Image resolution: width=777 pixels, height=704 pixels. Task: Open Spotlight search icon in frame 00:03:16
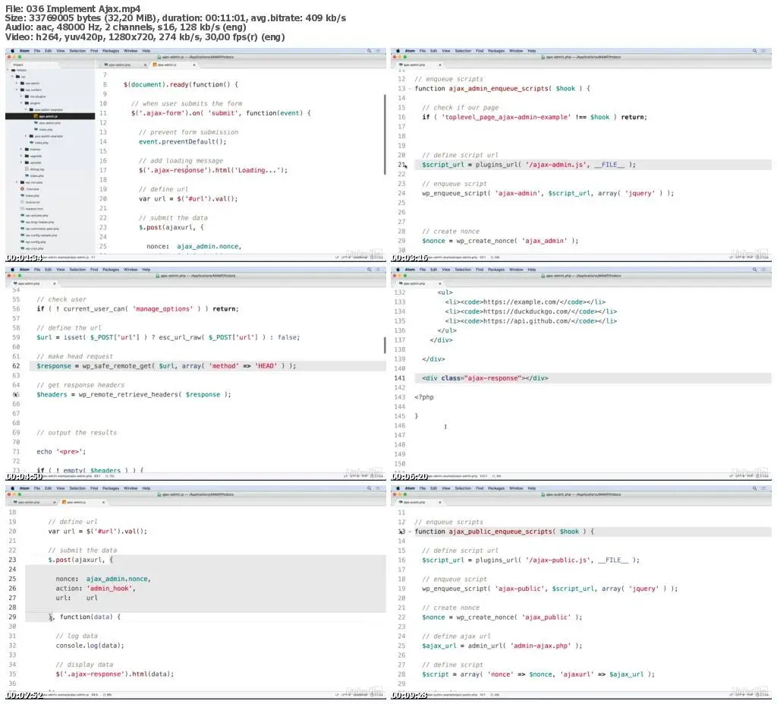pos(755,51)
